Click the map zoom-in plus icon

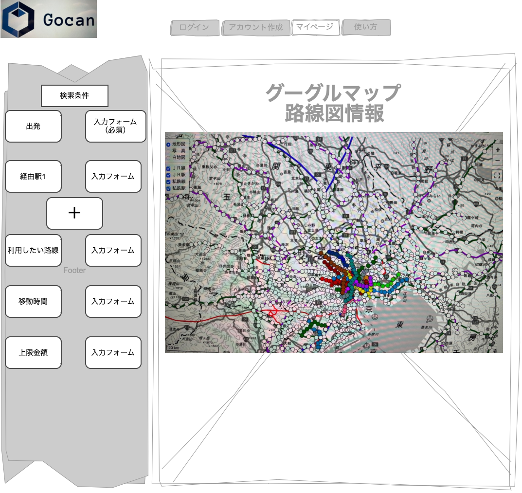coord(498,150)
